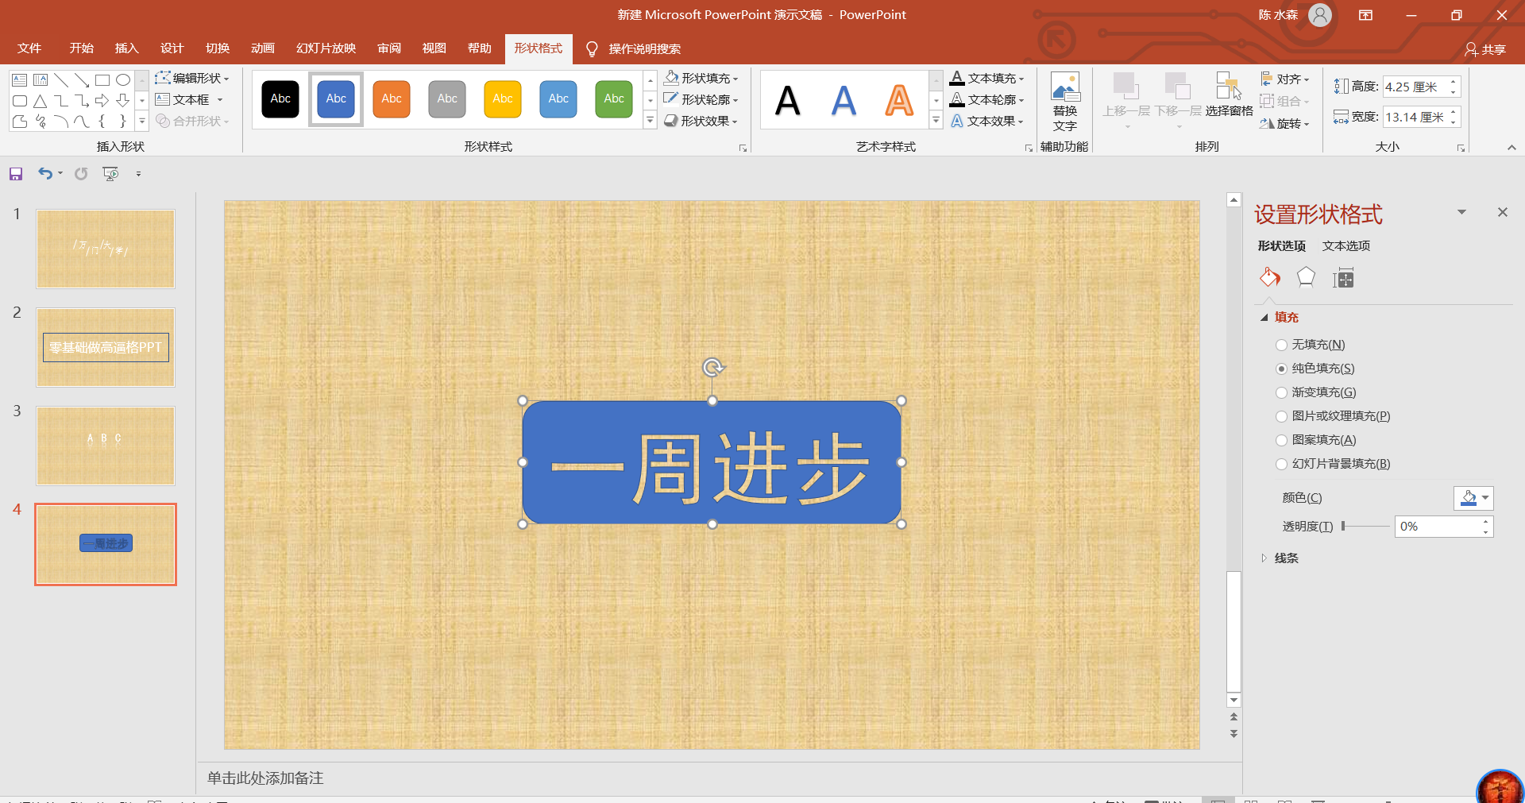The image size is (1525, 803).
Task: Switch to Text Options (文本选项) in format pane
Action: coord(1346,246)
